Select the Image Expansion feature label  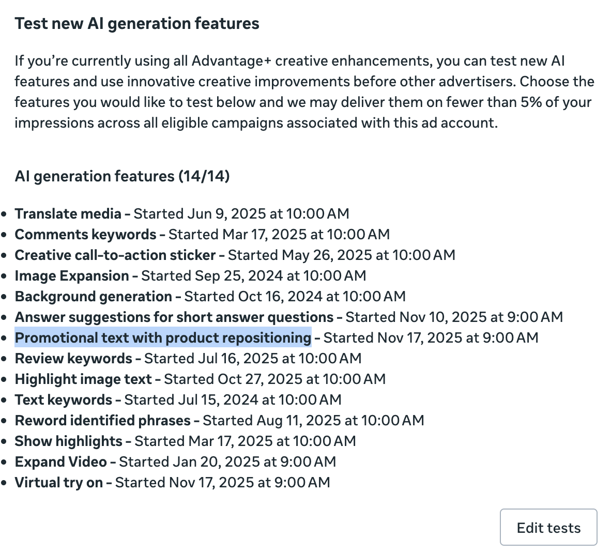71,276
